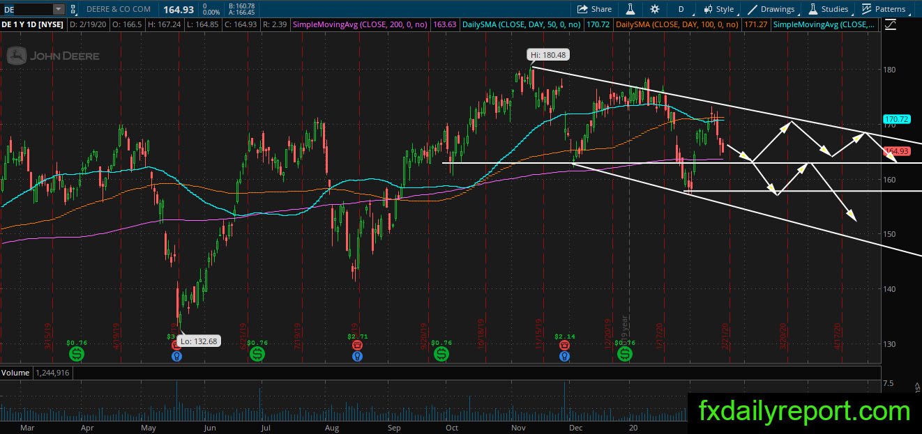Open the Patterns menu
This screenshot has width=922, height=434.
coord(884,9)
